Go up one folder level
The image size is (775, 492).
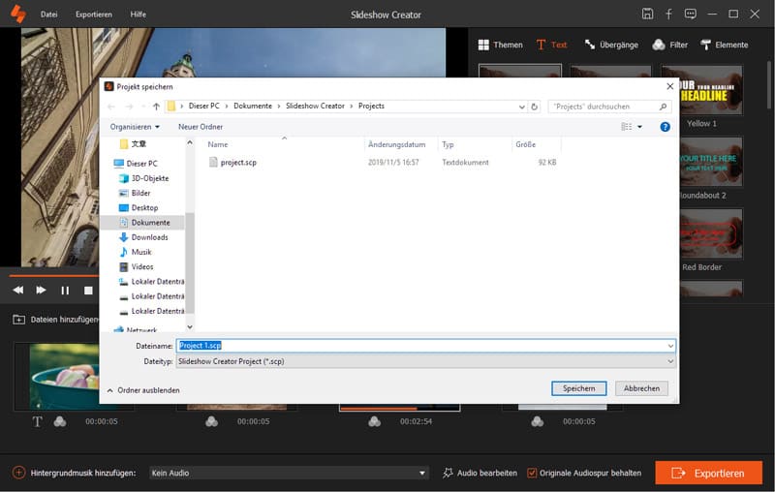[x=156, y=106]
